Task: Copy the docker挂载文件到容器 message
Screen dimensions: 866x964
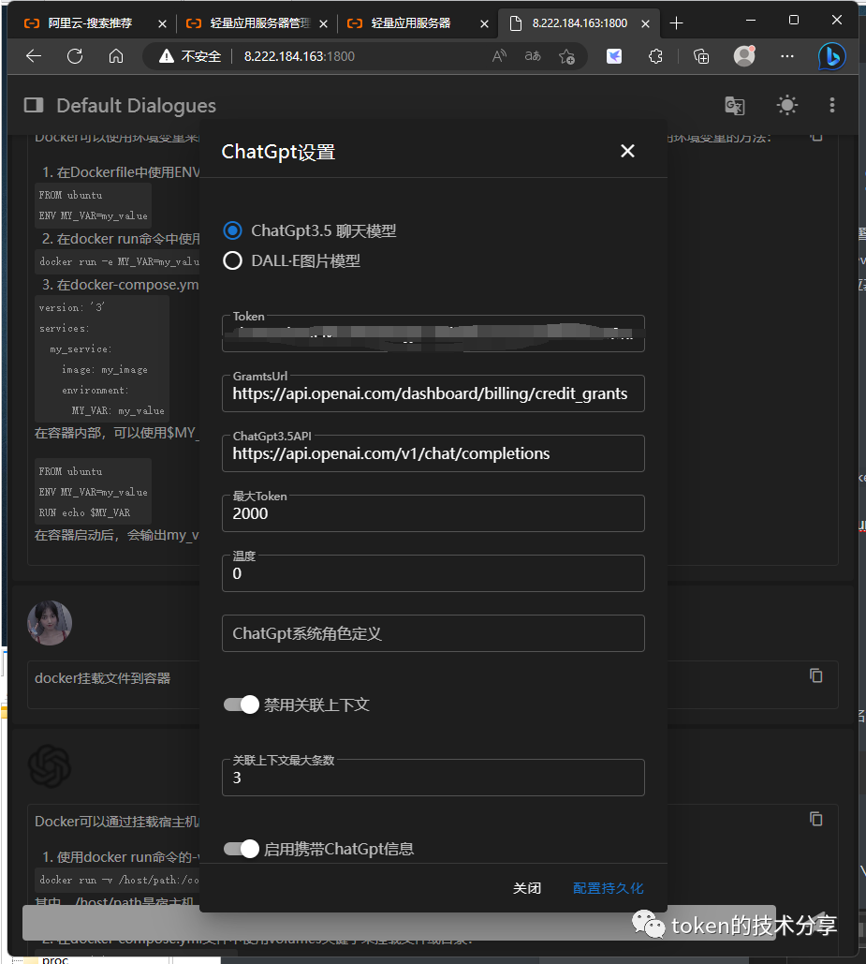Action: [x=816, y=675]
